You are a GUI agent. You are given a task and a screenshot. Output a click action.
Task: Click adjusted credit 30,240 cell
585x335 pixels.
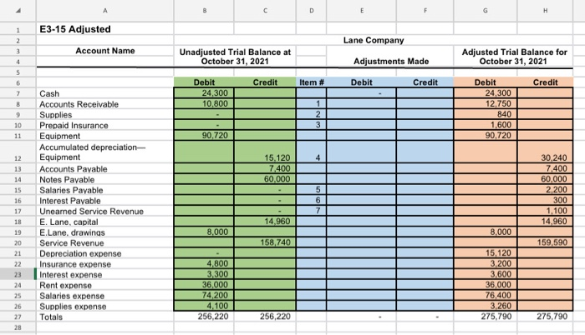point(545,152)
